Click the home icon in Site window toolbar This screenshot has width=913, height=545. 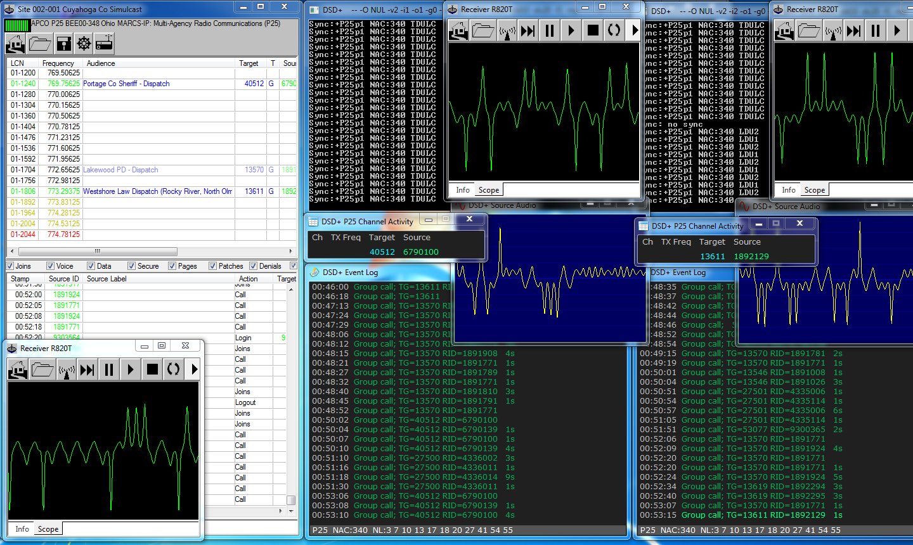point(16,43)
